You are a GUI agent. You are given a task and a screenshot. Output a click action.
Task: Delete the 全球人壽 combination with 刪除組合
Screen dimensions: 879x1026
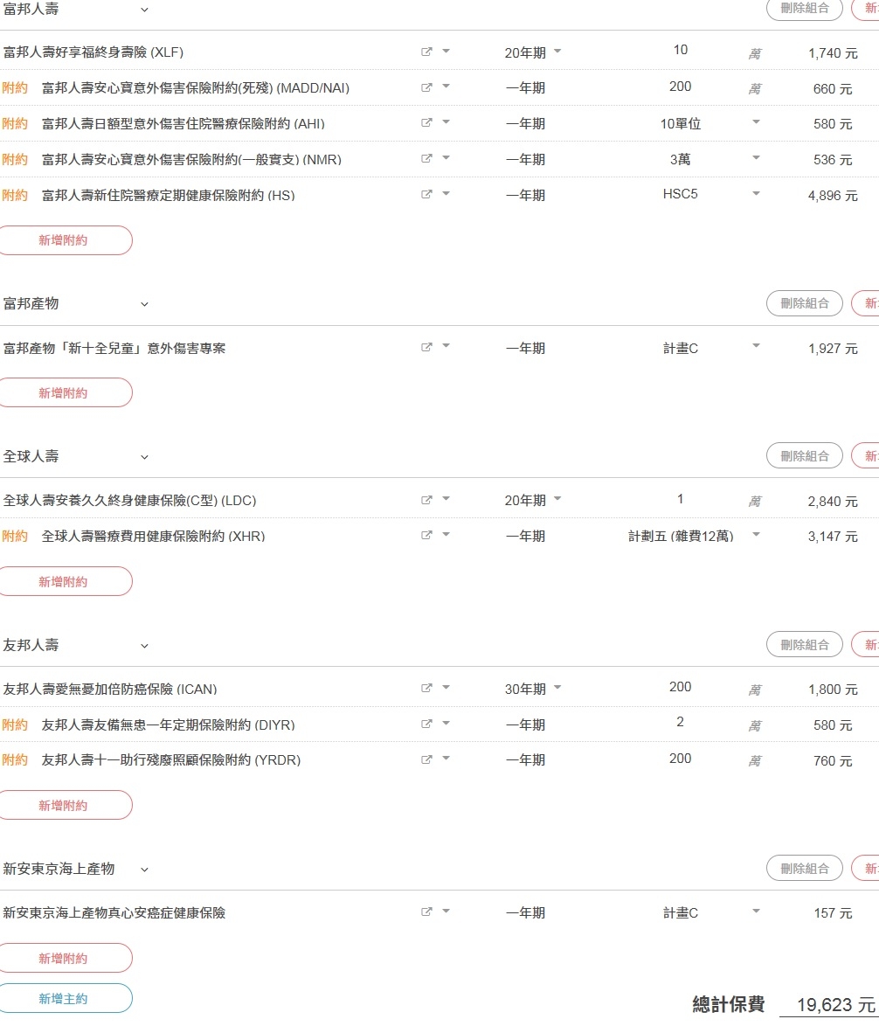805,456
